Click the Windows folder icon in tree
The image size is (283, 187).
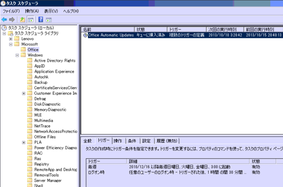coord(23,55)
